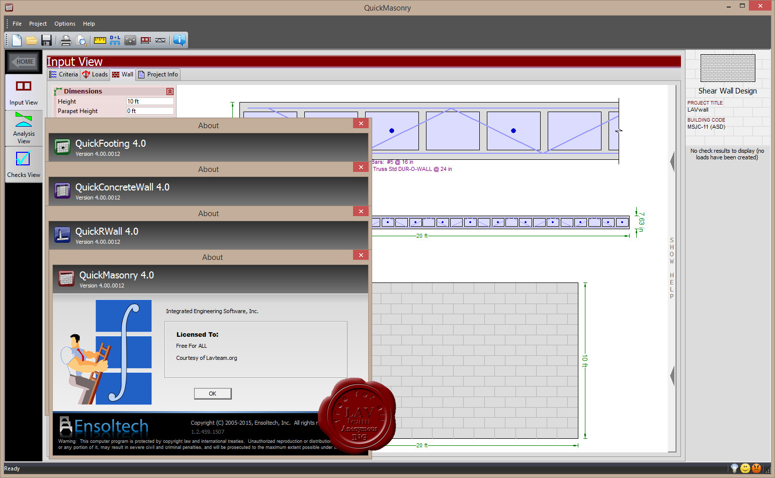Click the 'Shear Wall Design' label

[727, 91]
